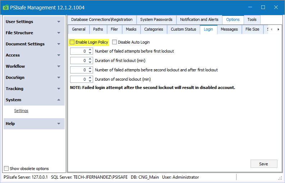Increase duration of second lockout
Screen dimensions: 285x183
tap(90, 78)
